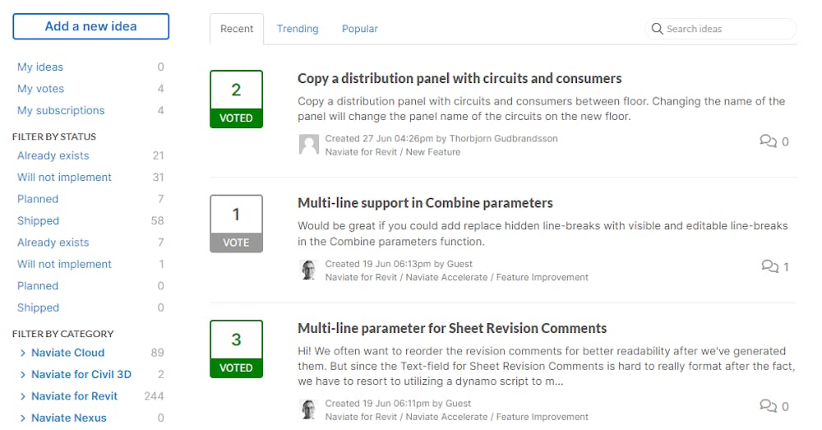Image resolution: width=822 pixels, height=430 pixels.
Task: Expand the Naviate Nexus category
Action: pyautogui.click(x=22, y=418)
